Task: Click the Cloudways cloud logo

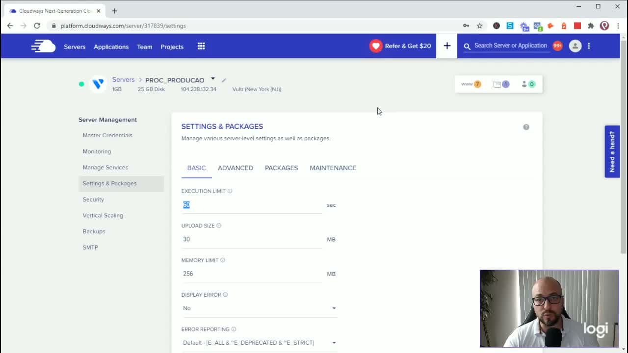Action: point(43,46)
